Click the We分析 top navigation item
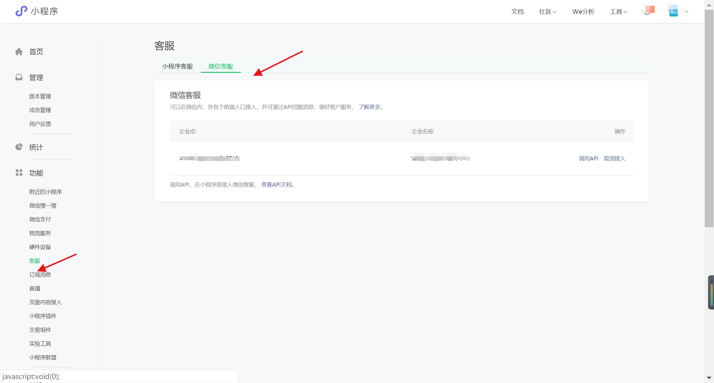714x383 pixels. click(583, 12)
